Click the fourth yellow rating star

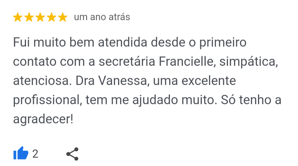51,17
